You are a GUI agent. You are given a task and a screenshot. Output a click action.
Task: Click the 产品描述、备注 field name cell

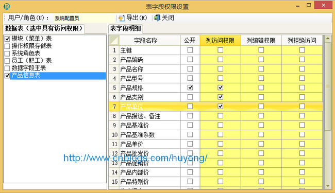pos(149,116)
